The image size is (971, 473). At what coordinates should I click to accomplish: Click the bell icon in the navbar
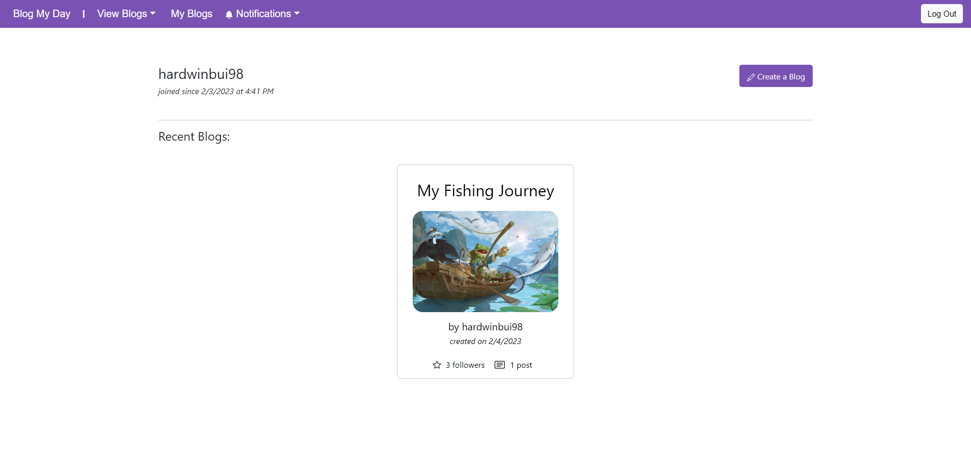(x=229, y=14)
